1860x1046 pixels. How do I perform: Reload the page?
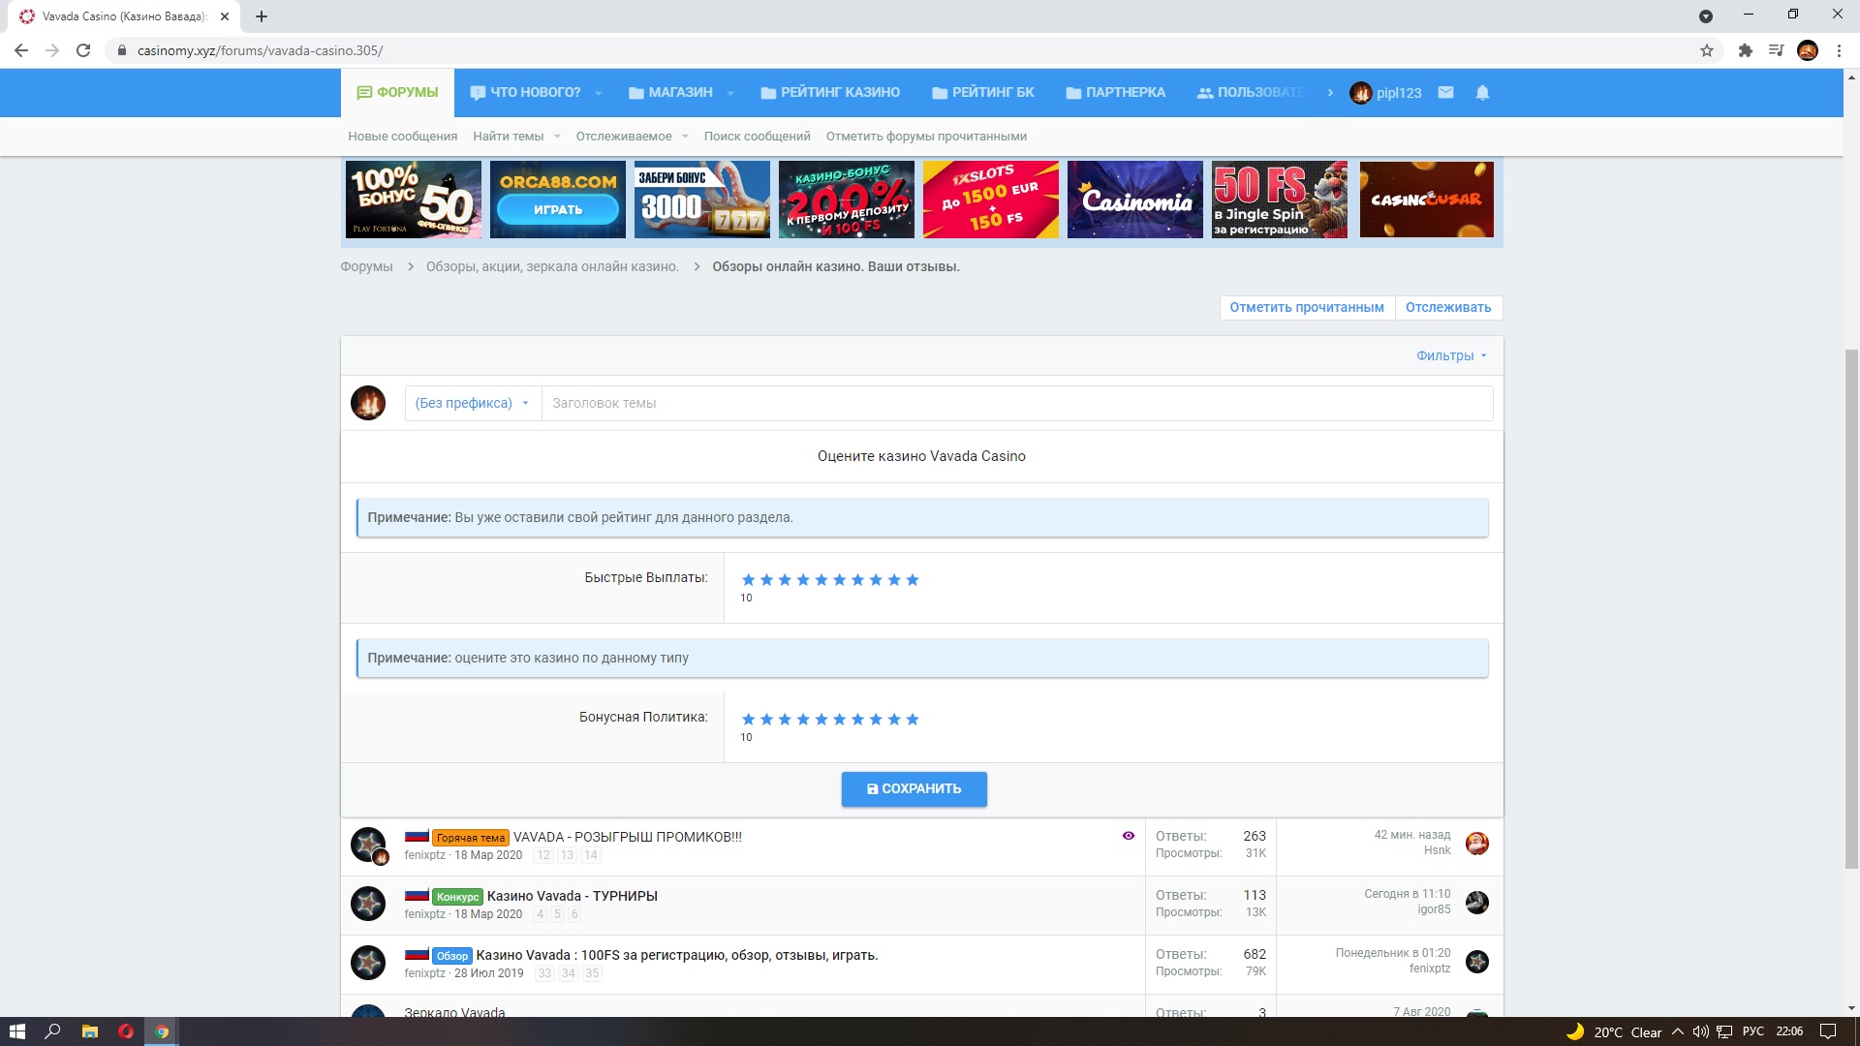[83, 50]
